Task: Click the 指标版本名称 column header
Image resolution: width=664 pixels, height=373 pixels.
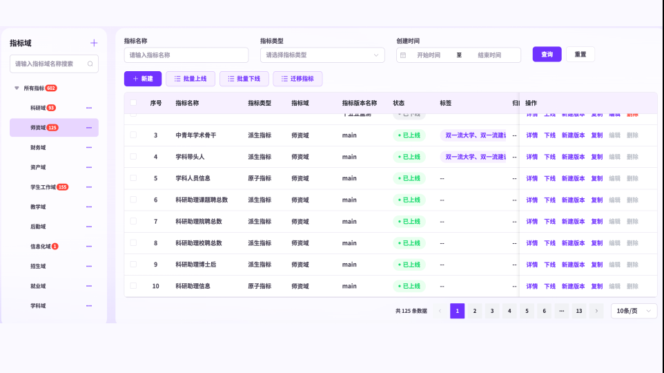Action: pos(360,103)
